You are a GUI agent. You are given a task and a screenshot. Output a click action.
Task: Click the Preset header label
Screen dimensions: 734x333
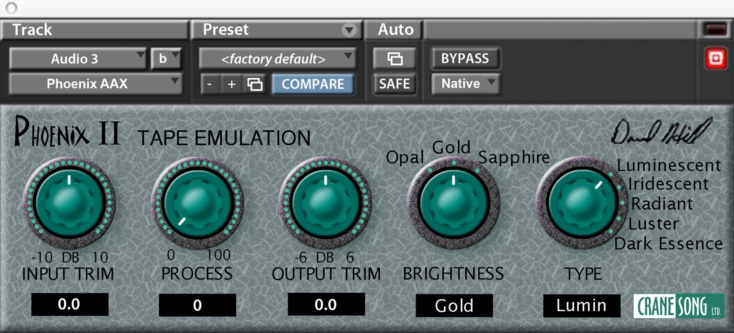click(226, 29)
